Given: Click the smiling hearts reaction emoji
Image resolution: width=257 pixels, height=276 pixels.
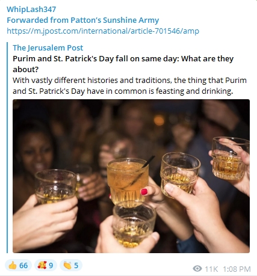Looking at the screenshot, I should click(42, 265).
